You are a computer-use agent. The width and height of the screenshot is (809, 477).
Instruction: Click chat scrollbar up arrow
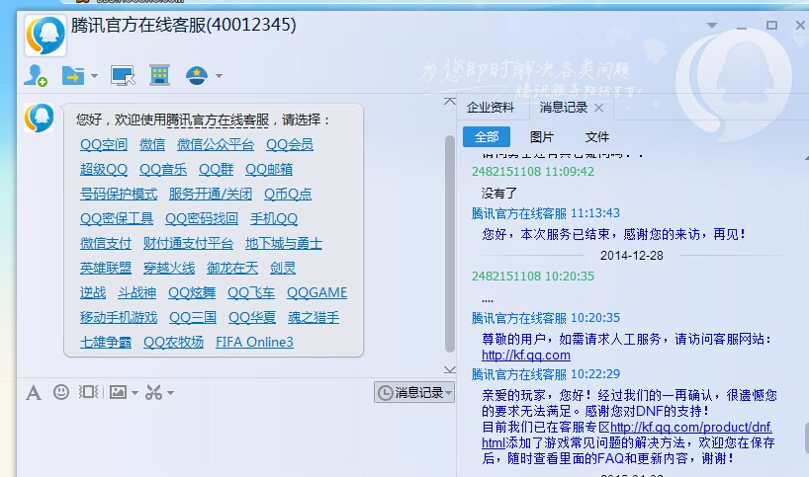[x=450, y=101]
